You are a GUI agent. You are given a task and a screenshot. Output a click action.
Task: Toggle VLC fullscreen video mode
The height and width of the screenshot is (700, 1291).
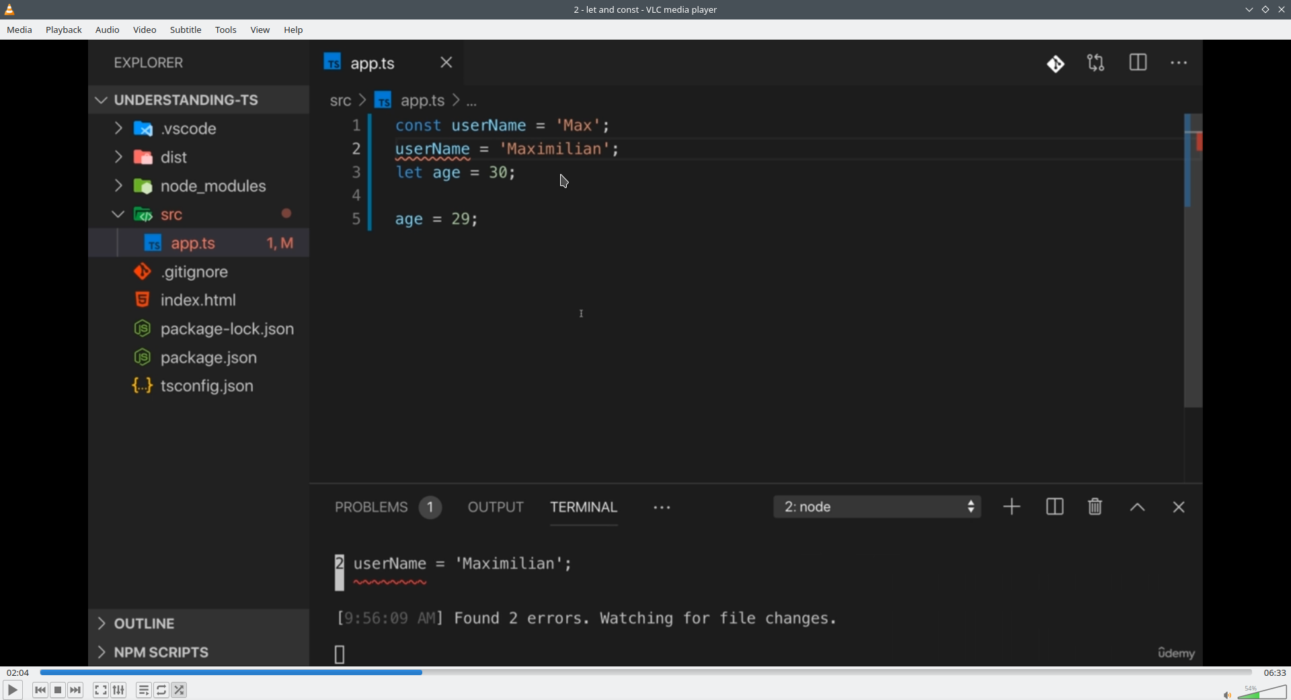coord(101,690)
